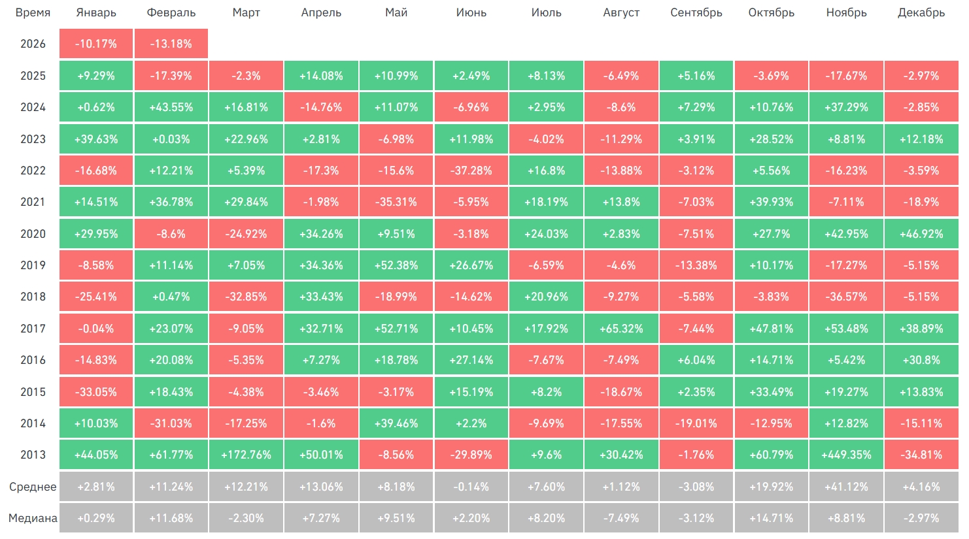Click the Январь column header
The image size is (969, 539).
pos(96,12)
